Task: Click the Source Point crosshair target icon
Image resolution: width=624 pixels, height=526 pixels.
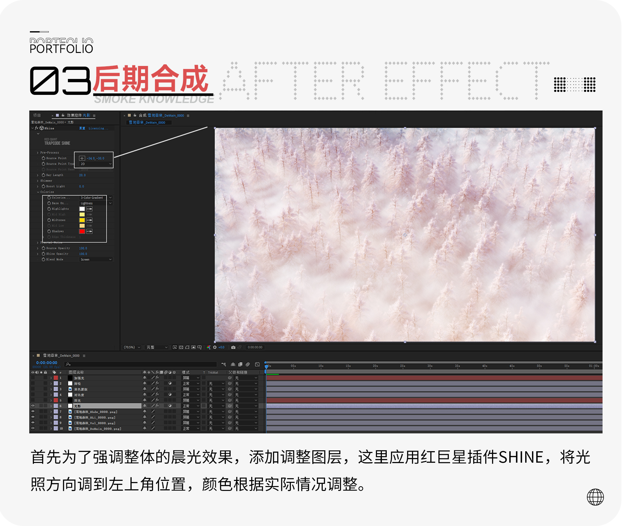Action: 82,158
